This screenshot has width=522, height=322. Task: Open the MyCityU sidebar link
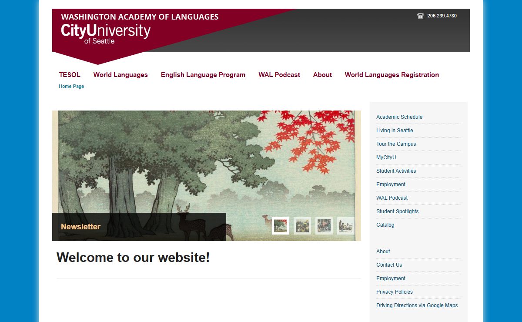coord(386,158)
